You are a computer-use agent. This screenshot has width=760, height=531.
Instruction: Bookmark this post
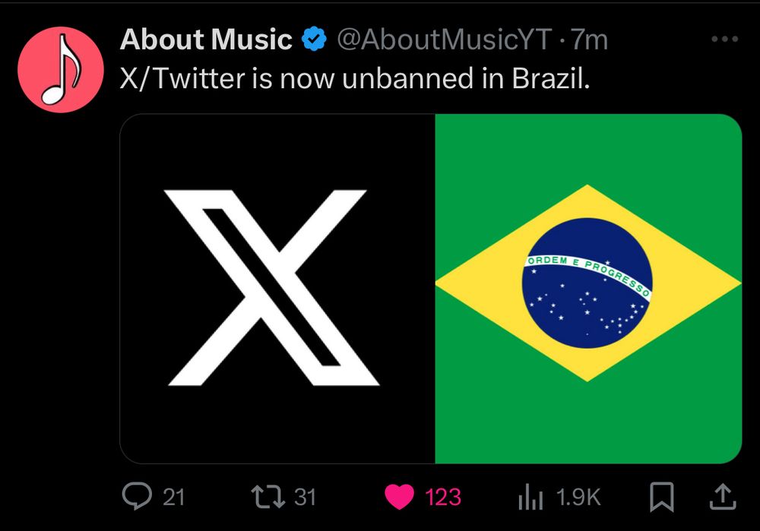pos(662,498)
